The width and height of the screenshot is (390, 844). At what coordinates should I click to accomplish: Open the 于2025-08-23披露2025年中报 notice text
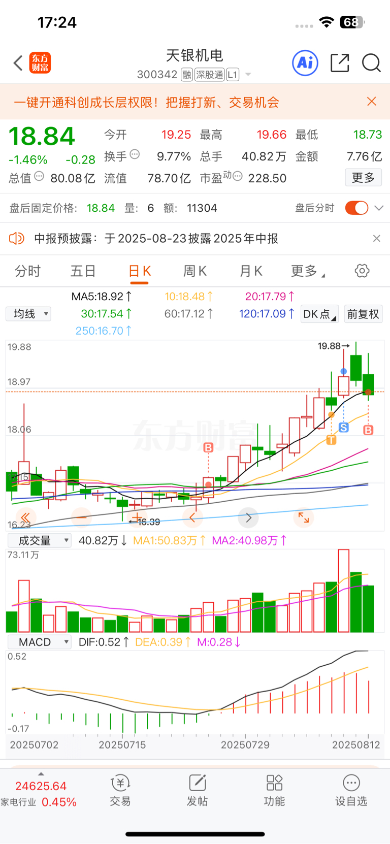point(191,238)
